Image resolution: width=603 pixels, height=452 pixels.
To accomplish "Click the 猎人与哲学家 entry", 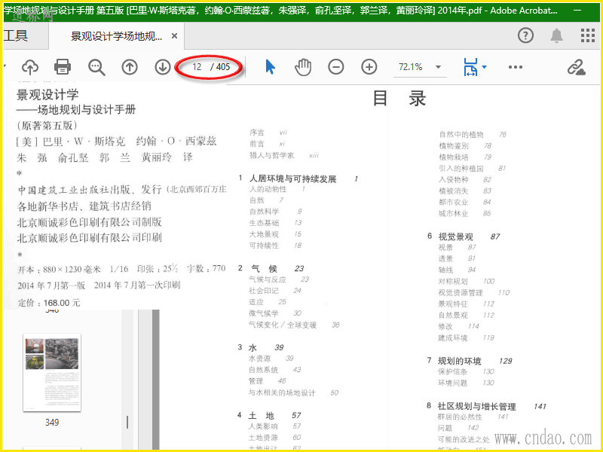I will point(271,155).
